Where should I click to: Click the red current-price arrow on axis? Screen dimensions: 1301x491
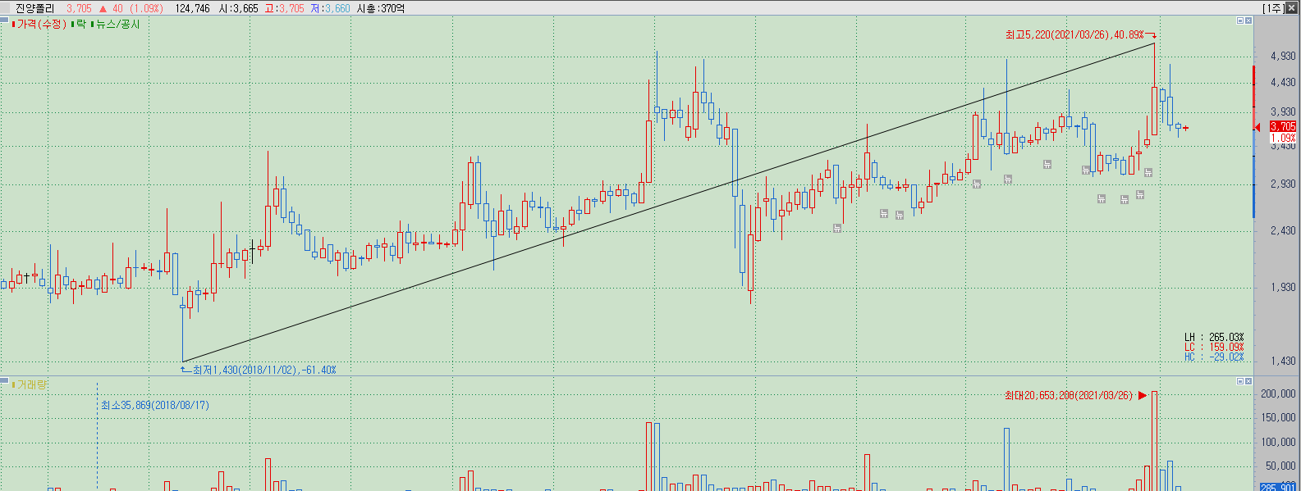click(1257, 127)
